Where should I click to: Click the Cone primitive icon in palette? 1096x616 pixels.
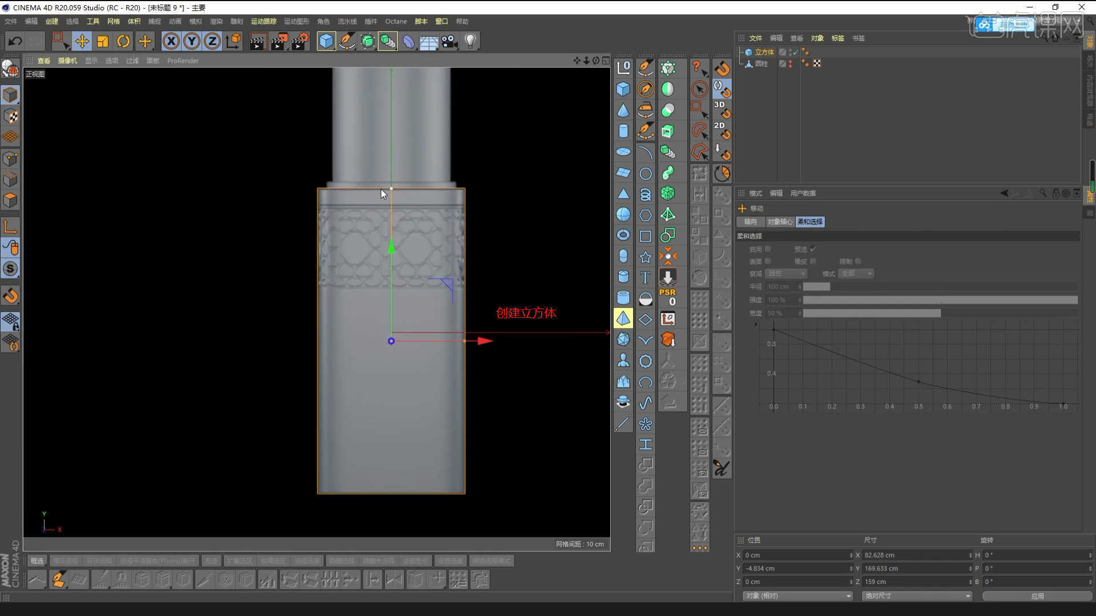623,110
